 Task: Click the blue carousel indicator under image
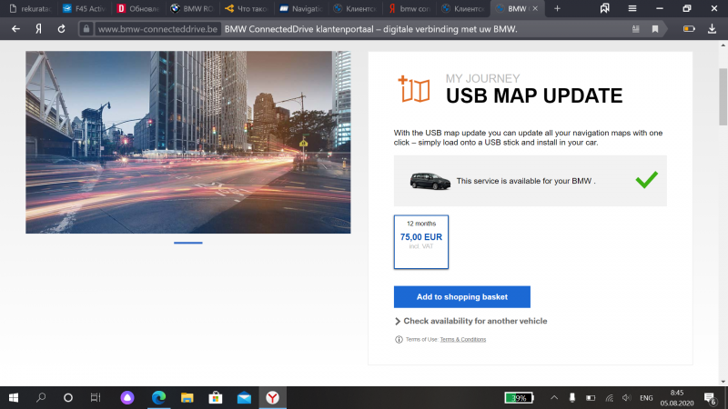coord(188,243)
